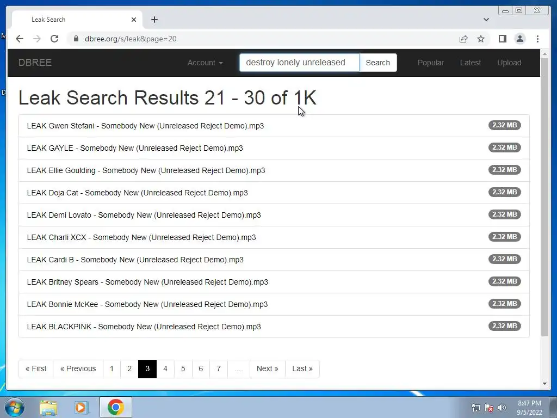Open the volume control in system tray
This screenshot has width=557, height=418.
[502, 408]
